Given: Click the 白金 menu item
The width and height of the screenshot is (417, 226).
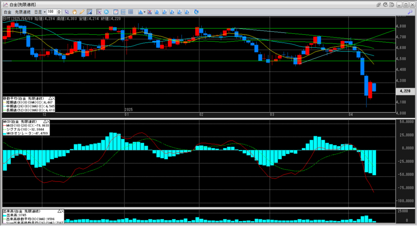Looking at the screenshot, I should click(7, 12).
